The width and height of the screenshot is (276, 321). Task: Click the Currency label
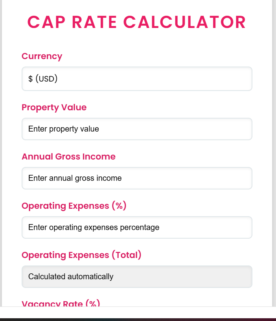coord(42,56)
